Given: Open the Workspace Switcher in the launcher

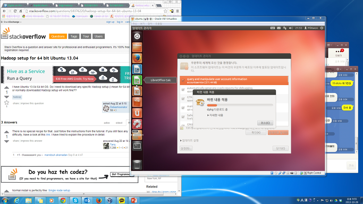Looking at the screenshot, I should coord(137,146).
